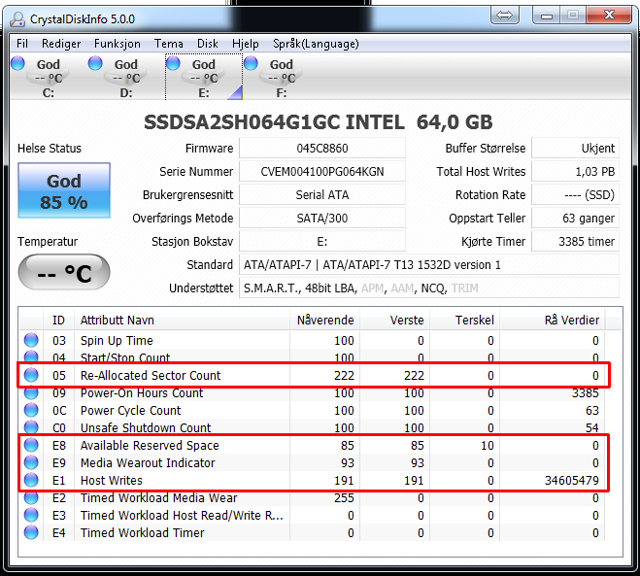640x576 pixels.
Task: Select the Spin Up Time attribute row
Action: click(x=313, y=340)
